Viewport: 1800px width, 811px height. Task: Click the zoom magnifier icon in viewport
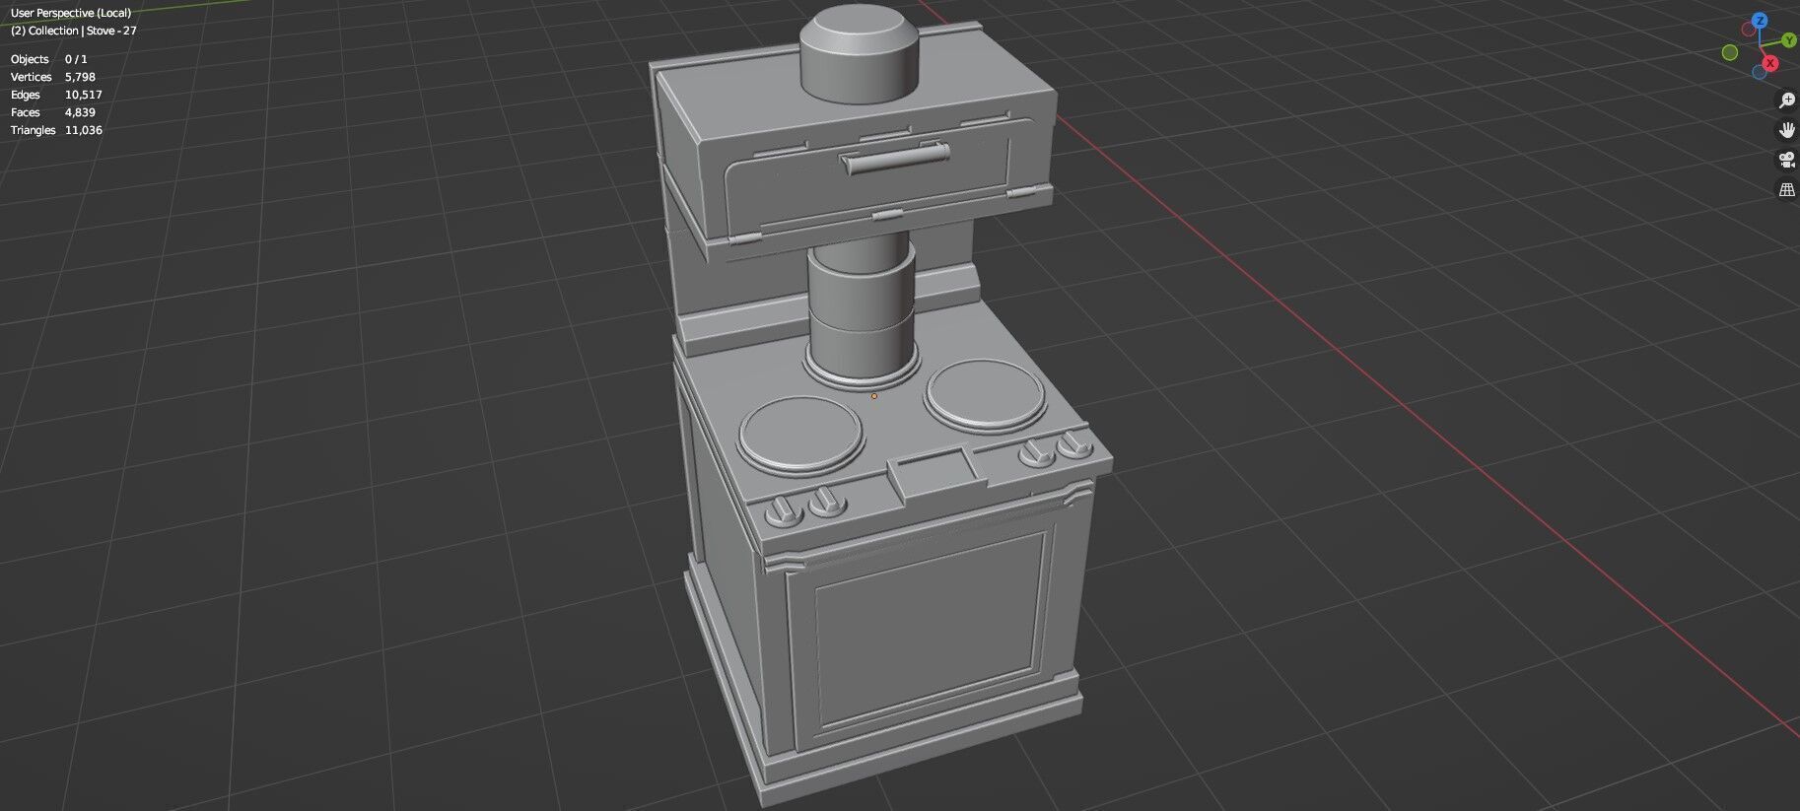[x=1786, y=101]
